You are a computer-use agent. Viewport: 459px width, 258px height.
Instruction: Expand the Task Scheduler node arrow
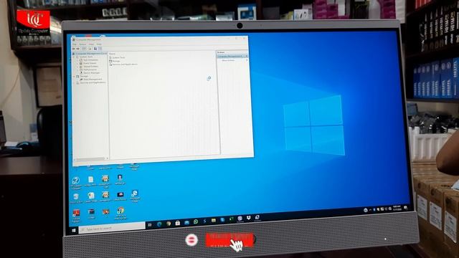[78, 60]
